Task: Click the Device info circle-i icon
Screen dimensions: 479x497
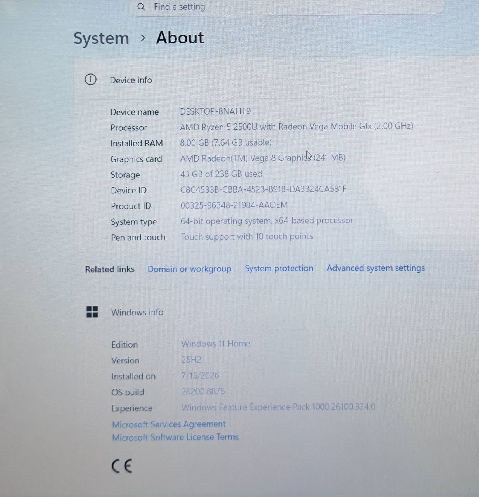Action: pyautogui.click(x=90, y=80)
